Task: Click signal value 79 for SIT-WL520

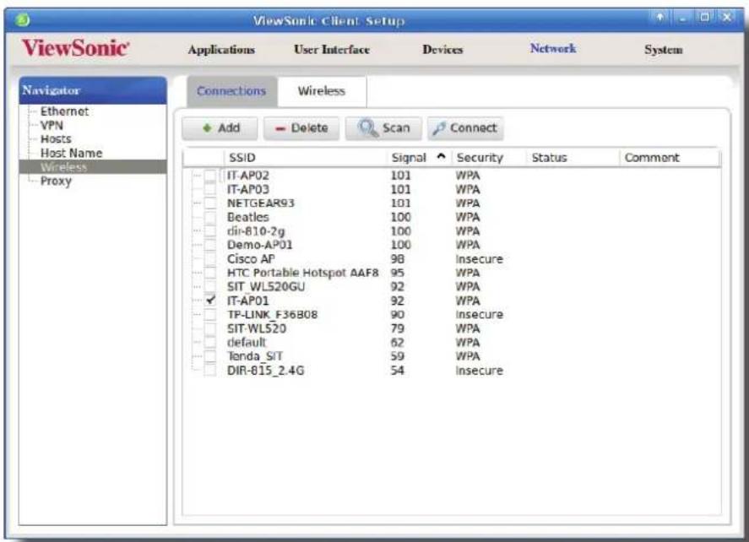Action: pyautogui.click(x=398, y=328)
